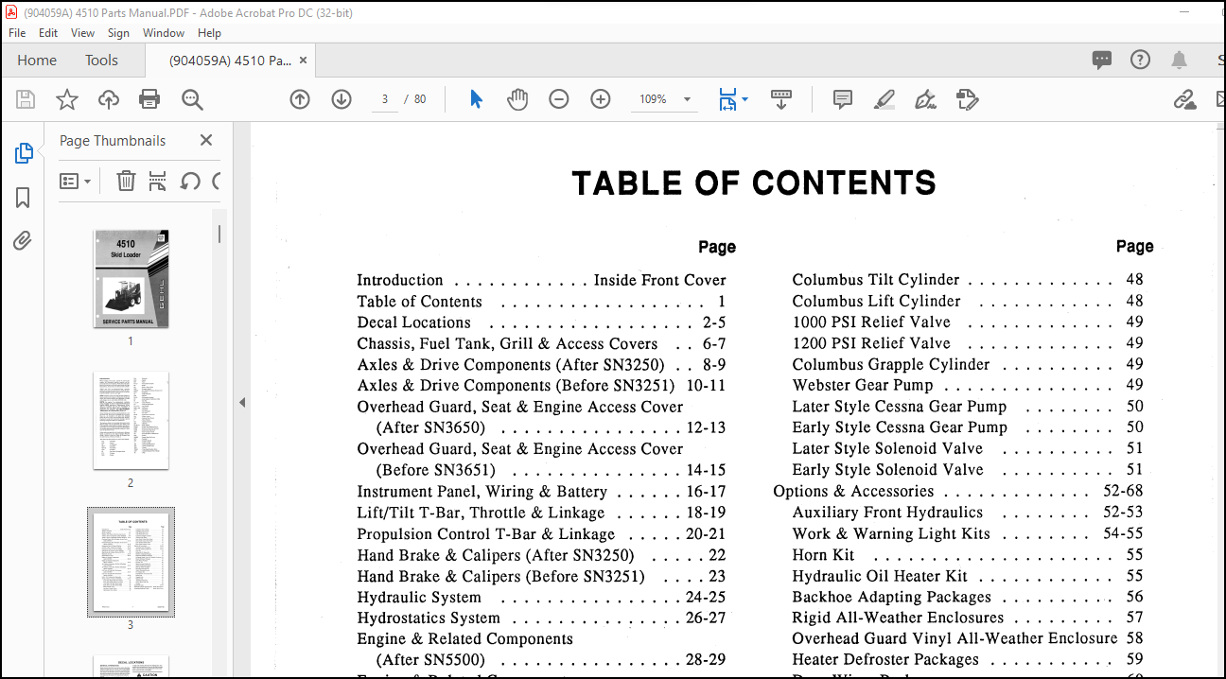Open the help question mark
The height and width of the screenshot is (679, 1226).
pos(1141,61)
